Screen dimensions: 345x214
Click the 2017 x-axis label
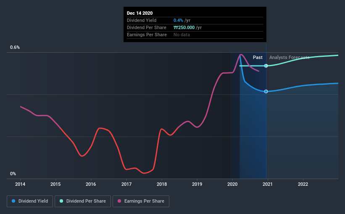[x=126, y=184]
